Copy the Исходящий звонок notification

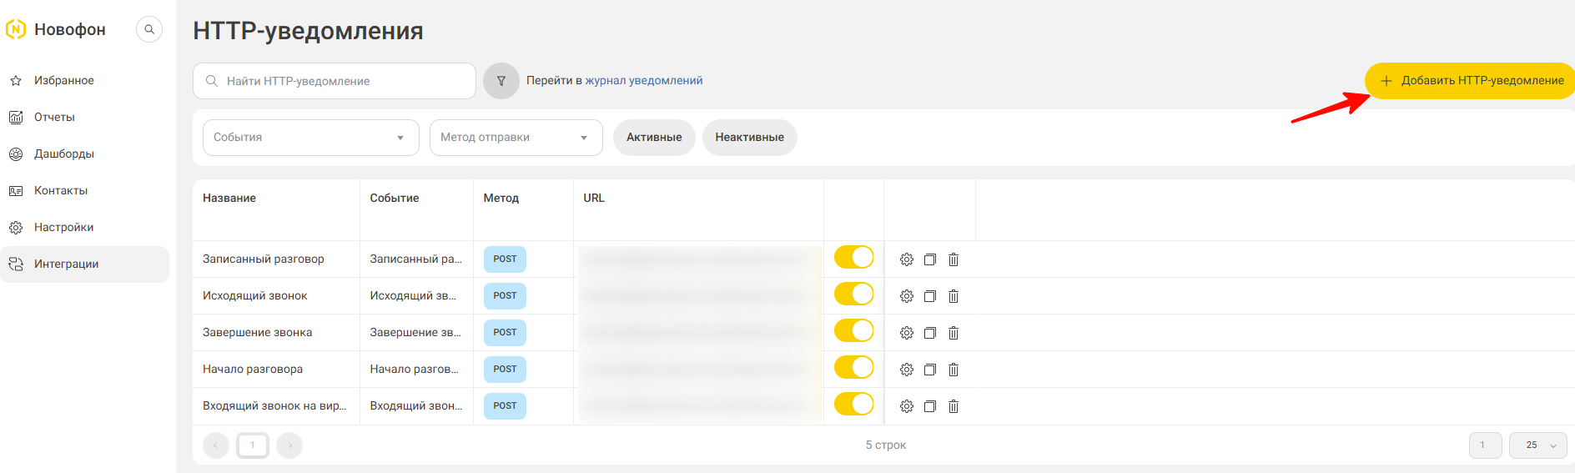click(x=930, y=296)
